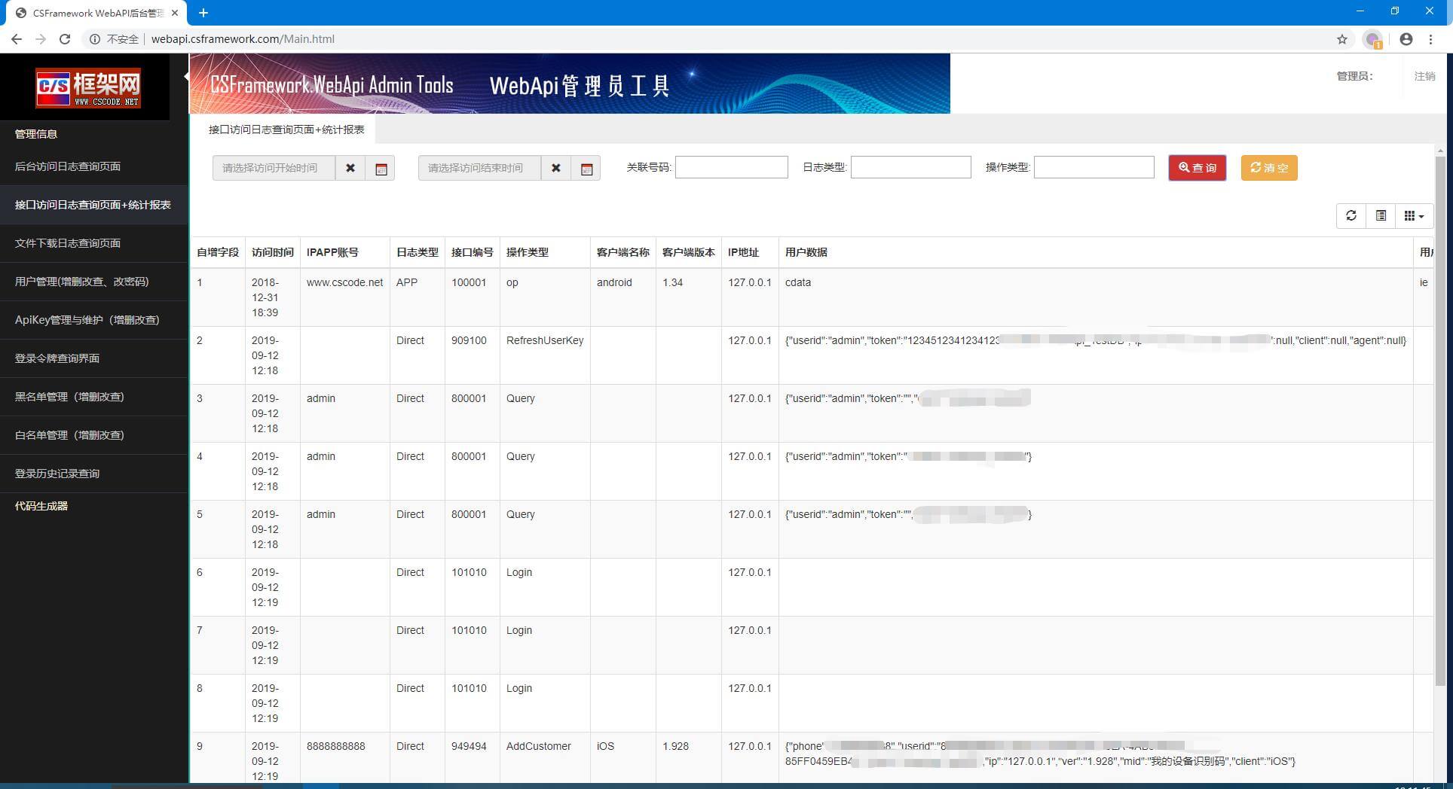This screenshot has height=789, width=1453.
Task: Clear the end time field with X icon
Action: click(x=555, y=168)
